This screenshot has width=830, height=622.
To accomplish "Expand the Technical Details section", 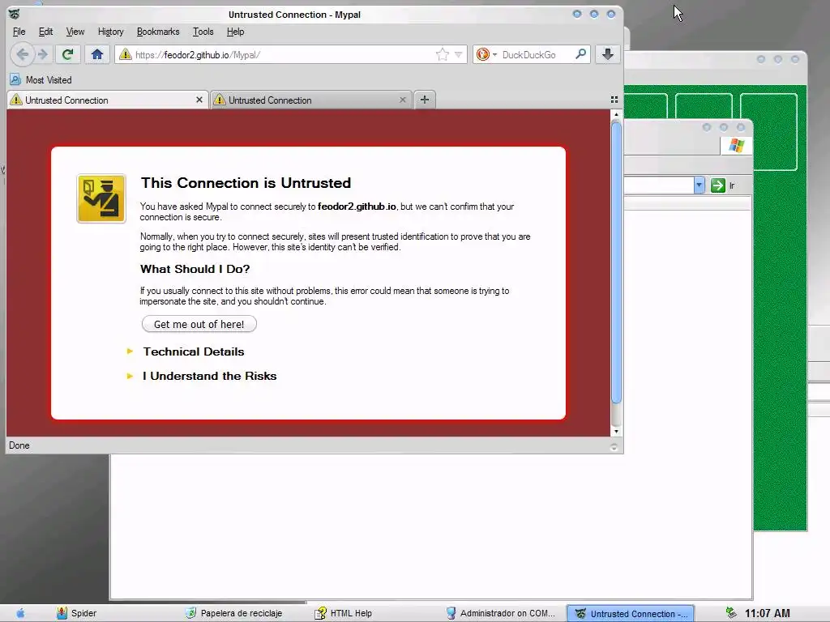I will click(193, 351).
